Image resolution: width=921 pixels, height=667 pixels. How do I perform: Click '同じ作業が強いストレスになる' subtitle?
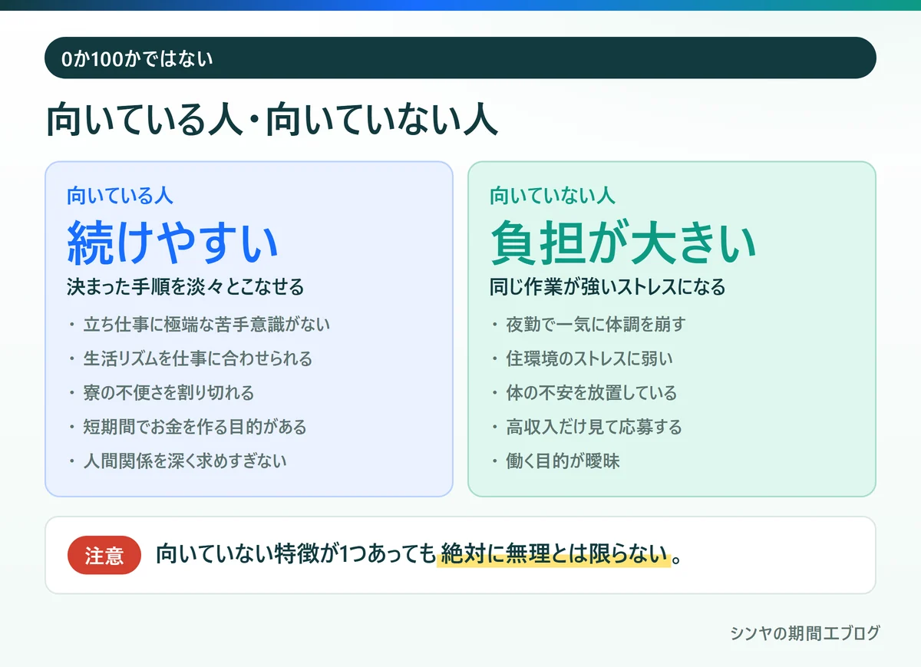tap(608, 288)
